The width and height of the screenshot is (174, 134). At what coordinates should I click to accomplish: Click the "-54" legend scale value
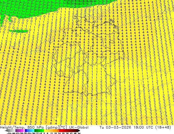click(9, 133)
